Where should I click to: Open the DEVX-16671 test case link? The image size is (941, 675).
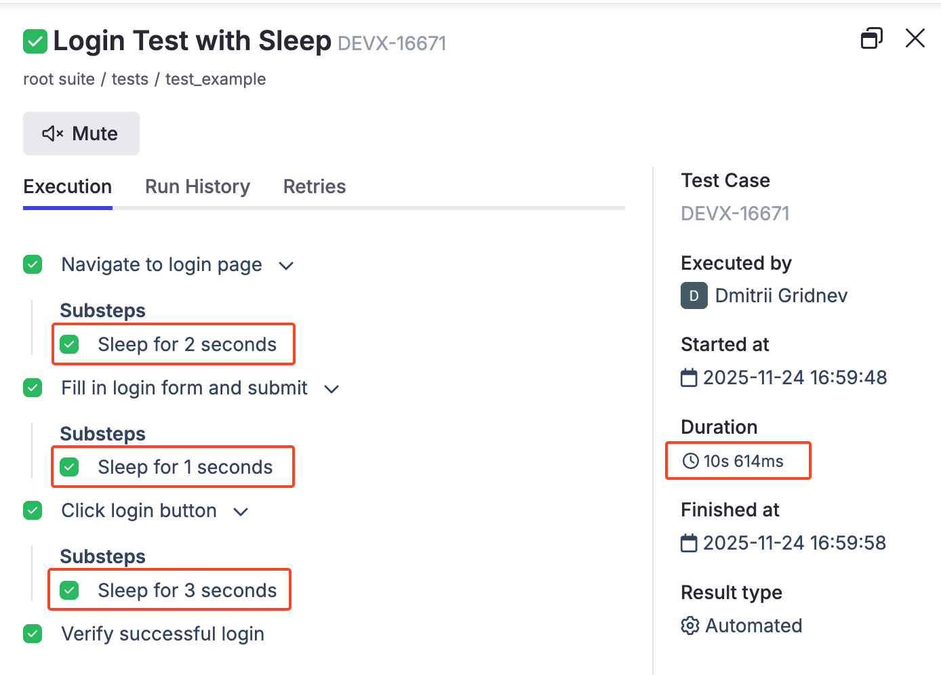pos(735,213)
